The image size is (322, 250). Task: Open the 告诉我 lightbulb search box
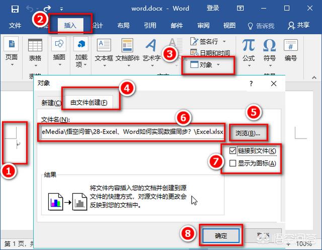[261, 26]
